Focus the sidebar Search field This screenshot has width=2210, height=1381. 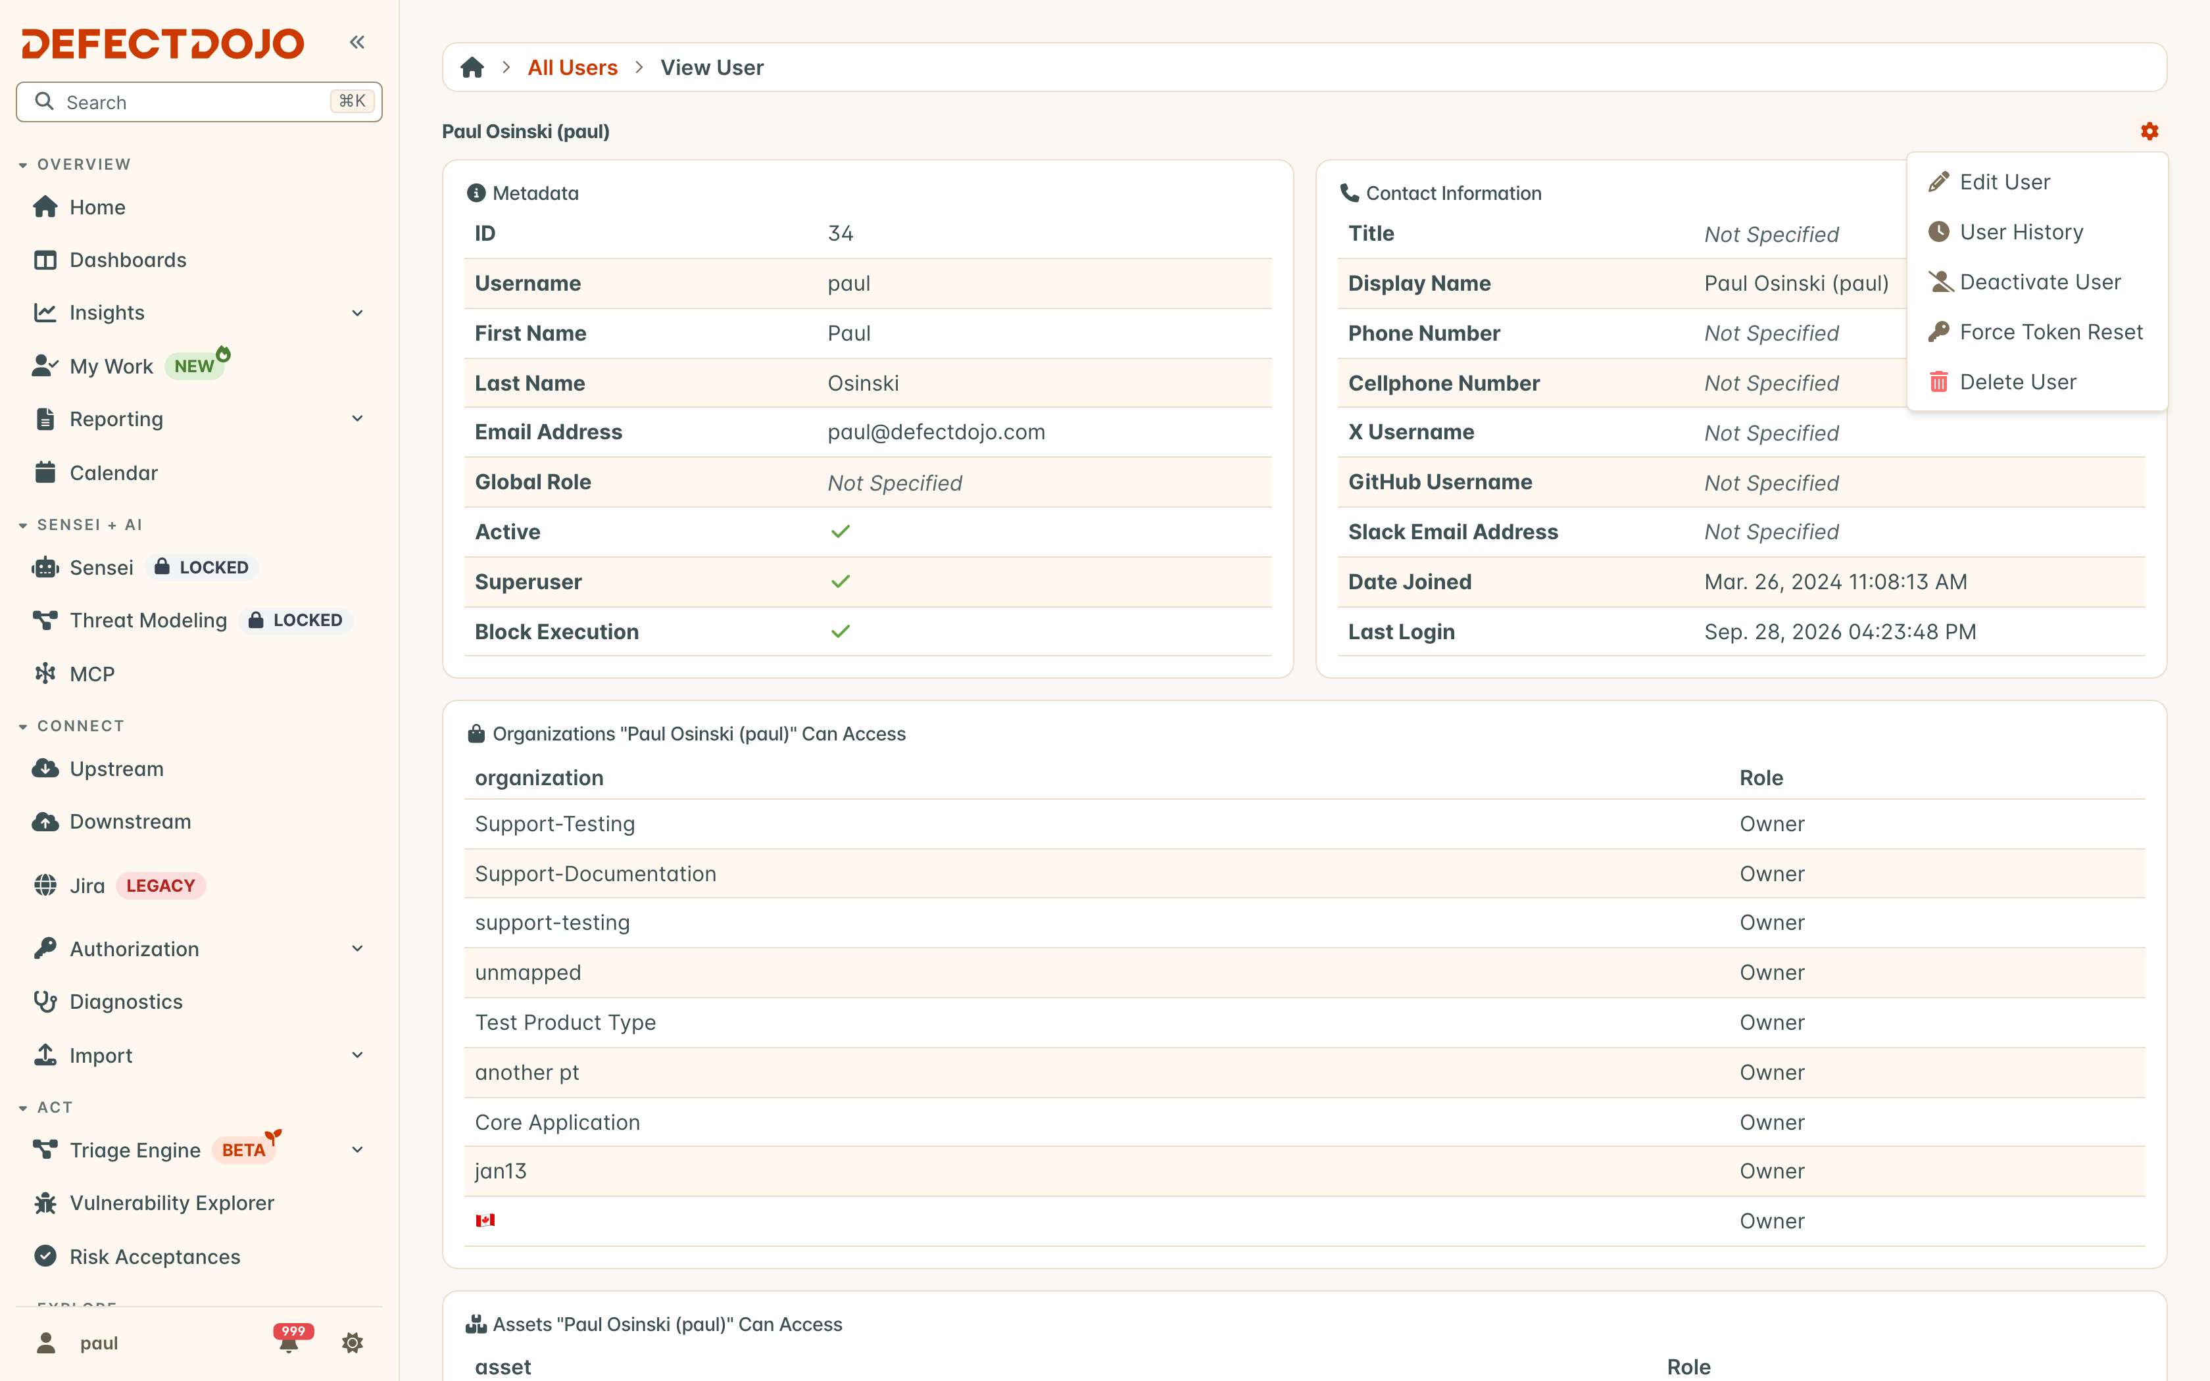pos(199,103)
